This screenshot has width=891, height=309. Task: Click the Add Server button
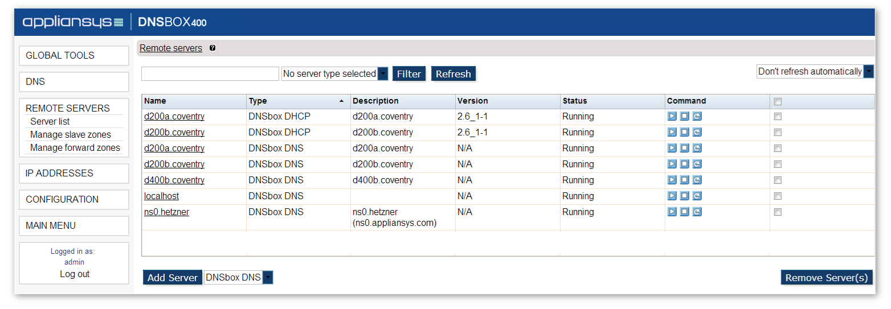(x=173, y=278)
